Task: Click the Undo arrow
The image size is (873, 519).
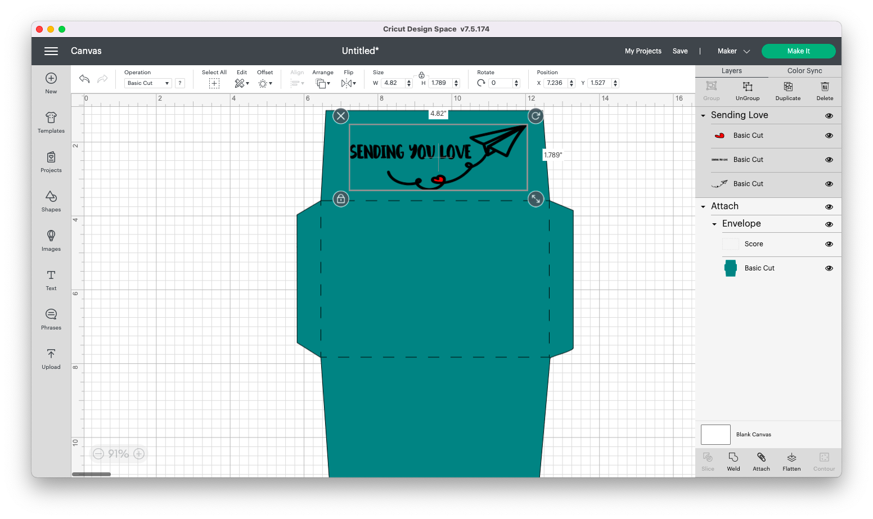Action: [x=84, y=79]
